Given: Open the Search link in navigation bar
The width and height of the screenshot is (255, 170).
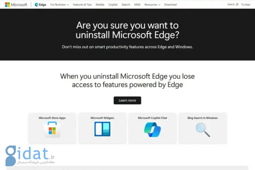Looking at the screenshot, I should [x=126, y=4].
